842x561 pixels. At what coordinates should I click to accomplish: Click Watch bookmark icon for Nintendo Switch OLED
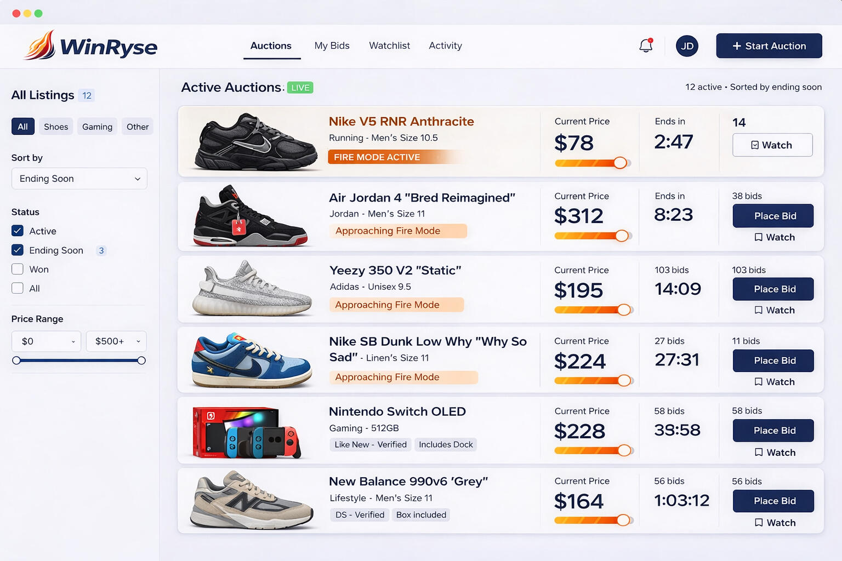[x=759, y=453]
